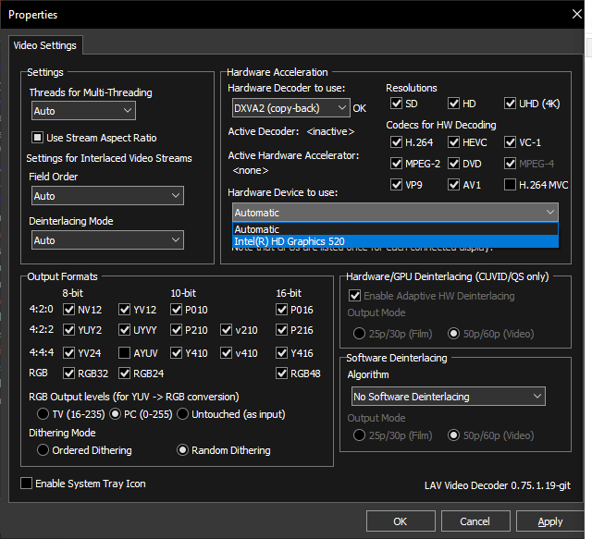Click the Cancel button

475,521
